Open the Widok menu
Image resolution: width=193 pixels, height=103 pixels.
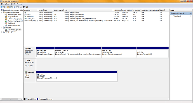(13, 4)
